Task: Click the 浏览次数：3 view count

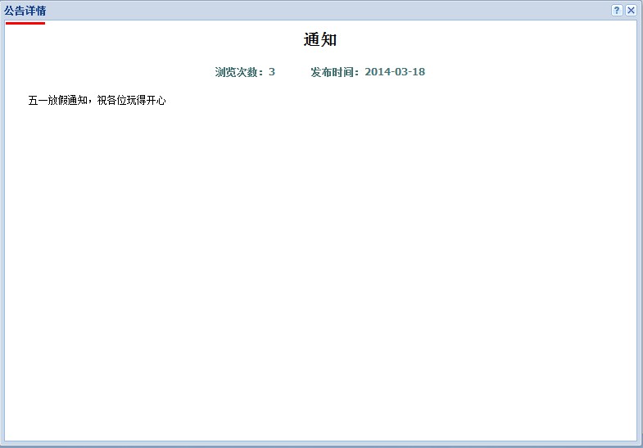Action: (245, 72)
